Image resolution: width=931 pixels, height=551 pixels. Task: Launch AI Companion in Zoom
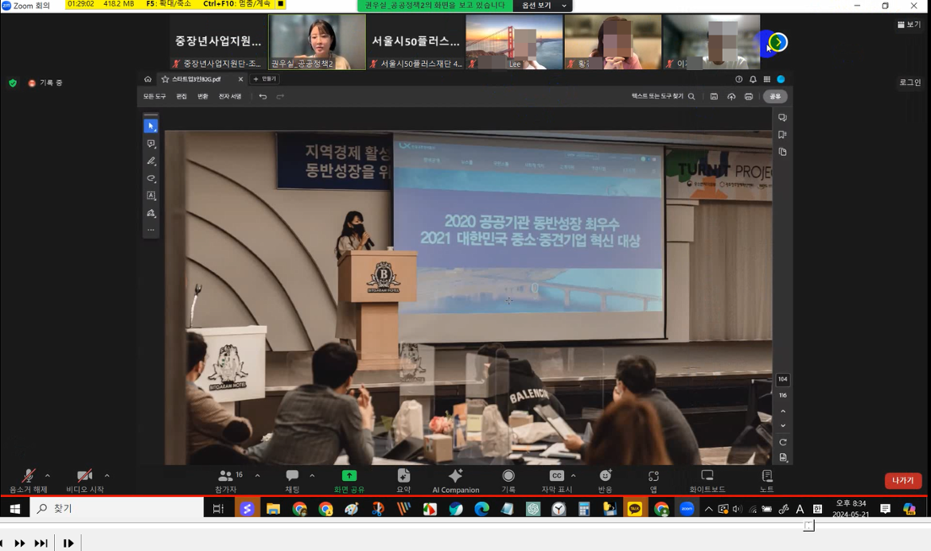[x=455, y=481]
